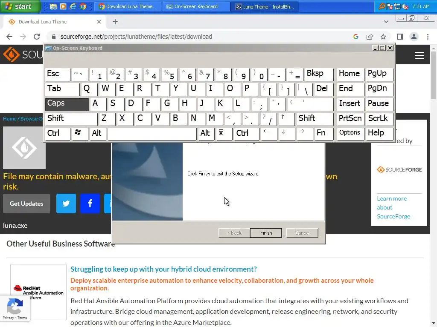
Task: Follow the Home breadcrumb link
Action: point(10,119)
